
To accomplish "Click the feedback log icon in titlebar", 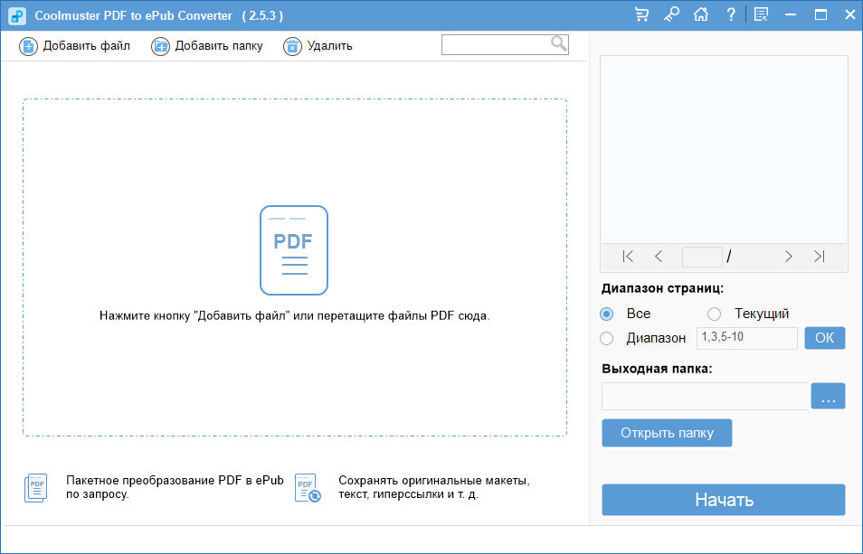I will (x=760, y=14).
